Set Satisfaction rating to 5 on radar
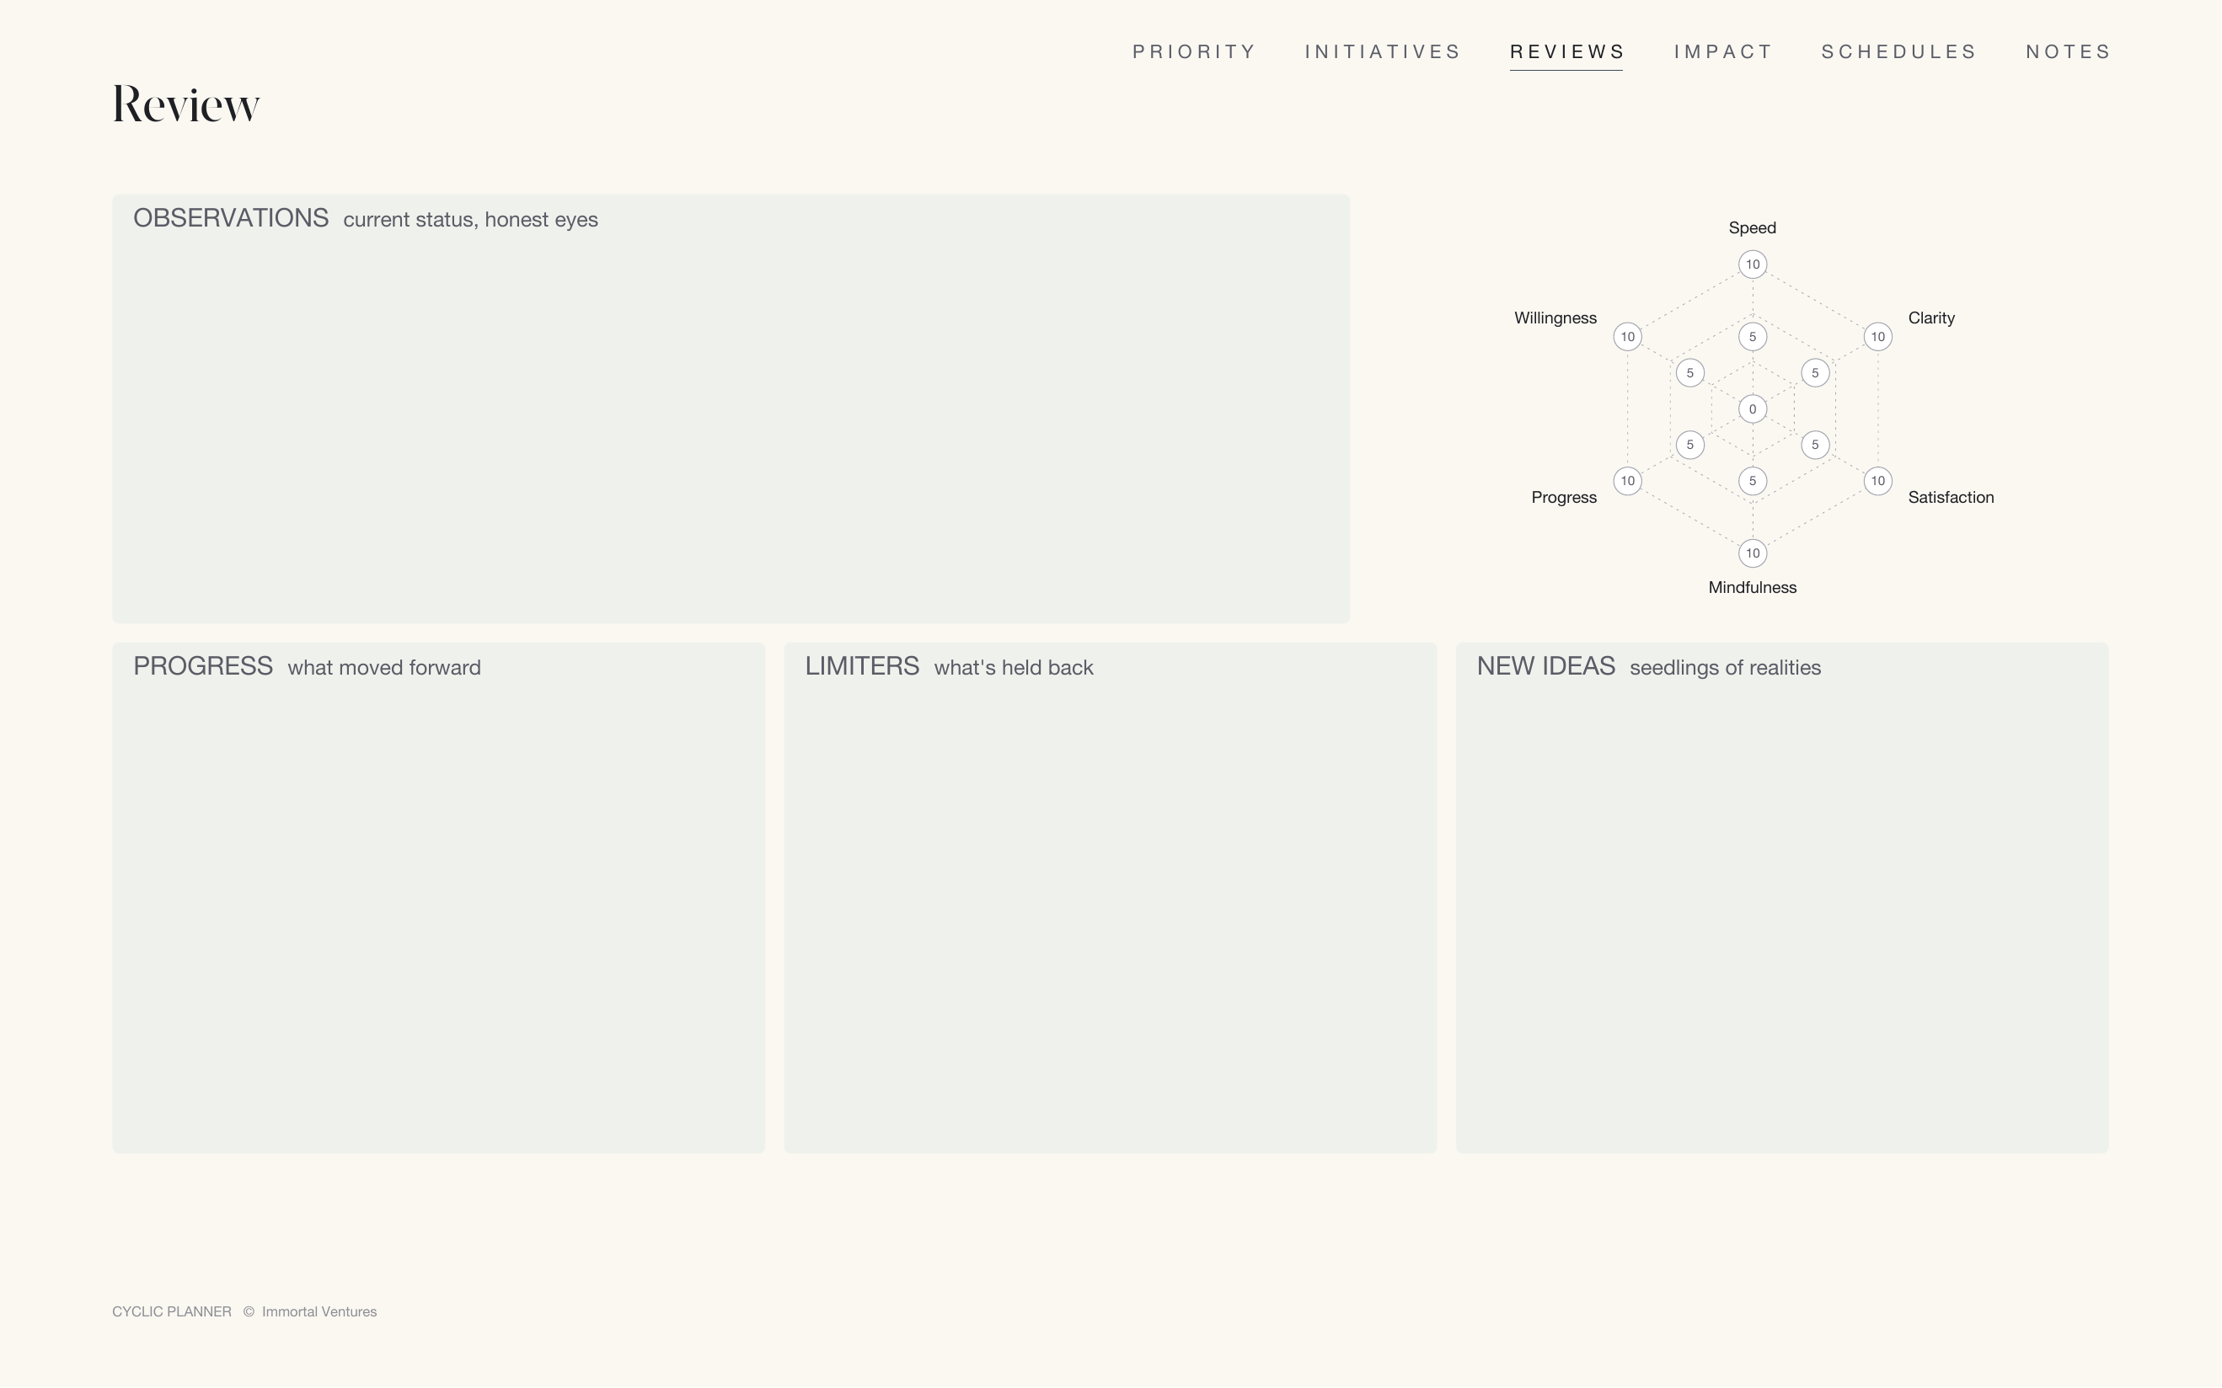Image resolution: width=2222 pixels, height=1388 pixels. pos(1815,446)
